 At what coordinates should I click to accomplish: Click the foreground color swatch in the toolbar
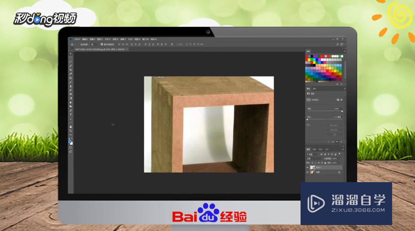click(x=70, y=142)
